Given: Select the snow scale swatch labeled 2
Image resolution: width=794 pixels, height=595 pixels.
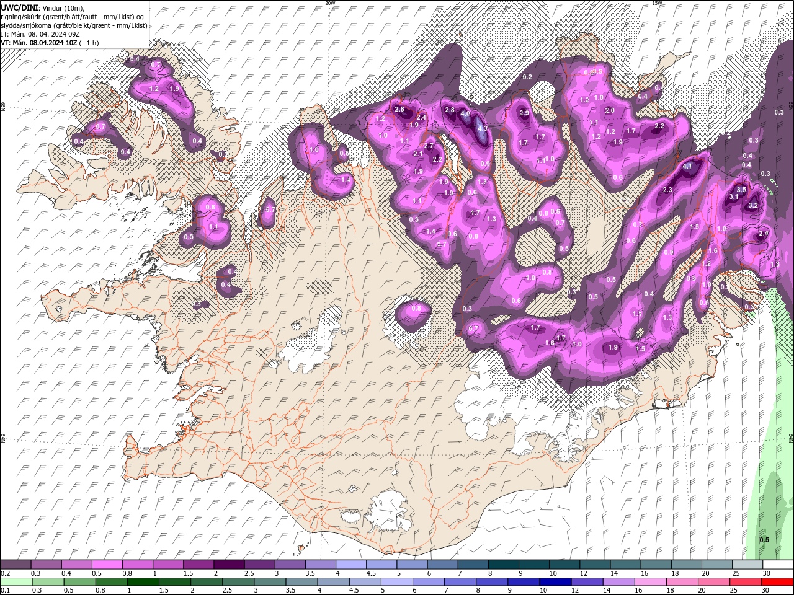Looking at the screenshot, I should coord(229,565).
